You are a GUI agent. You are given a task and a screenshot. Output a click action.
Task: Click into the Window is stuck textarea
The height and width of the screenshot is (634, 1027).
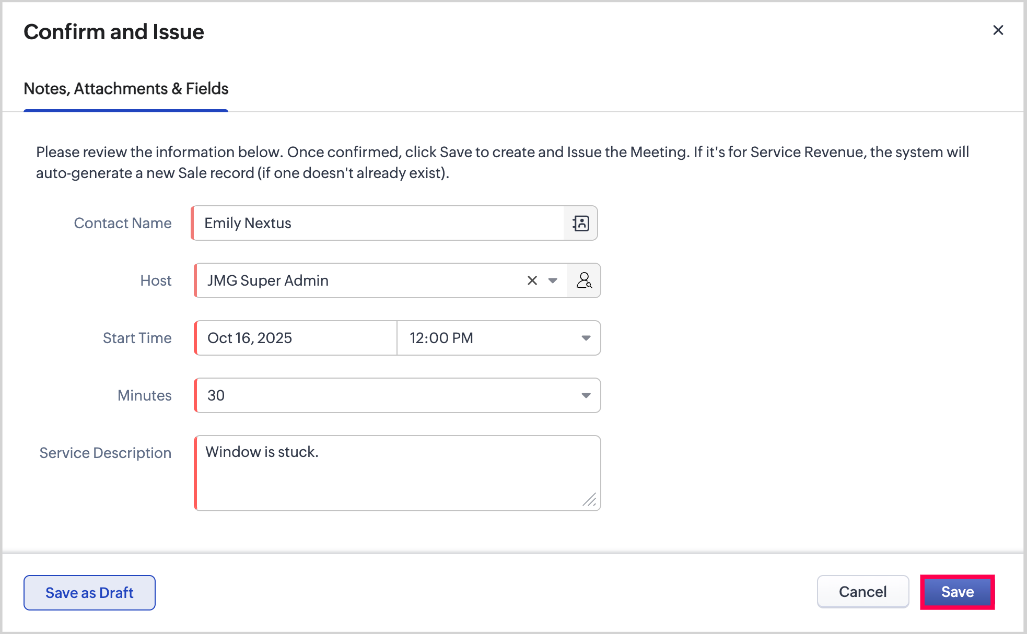click(397, 473)
